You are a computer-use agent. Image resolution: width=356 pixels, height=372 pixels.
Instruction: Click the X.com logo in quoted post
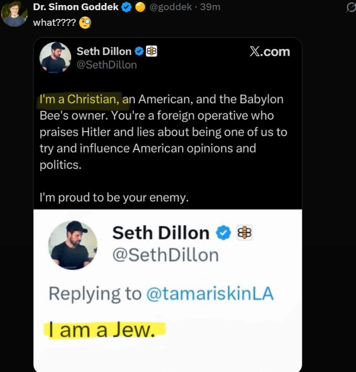click(269, 52)
